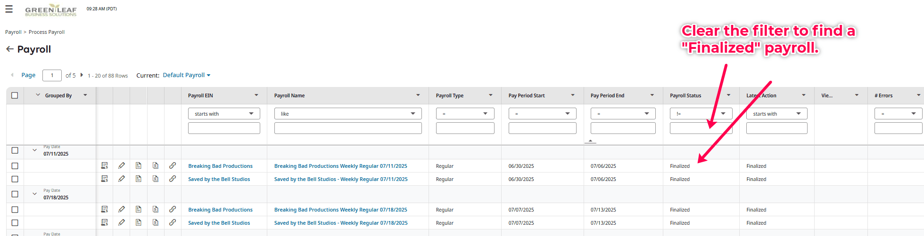
Task: Open Payroll Type filter operator dropdown
Action: (x=465, y=114)
